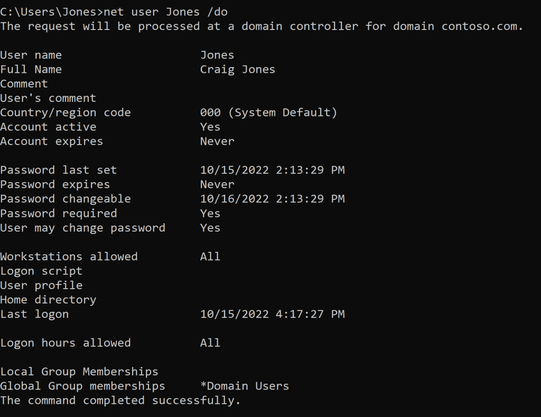Image resolution: width=541 pixels, height=417 pixels.
Task: Click the Password changeable date 10/16/2022
Action: [x=234, y=199]
